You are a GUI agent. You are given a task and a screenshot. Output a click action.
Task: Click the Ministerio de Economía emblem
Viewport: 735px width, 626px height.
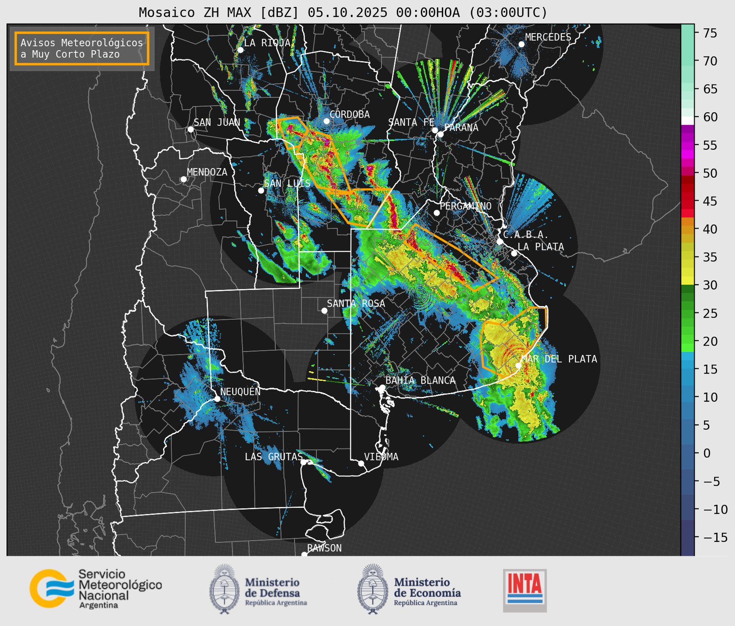[373, 589]
